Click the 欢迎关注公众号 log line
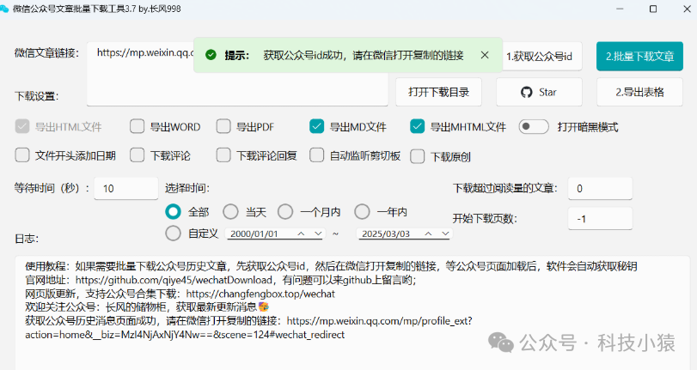This screenshot has height=370, width=697. pos(147,307)
